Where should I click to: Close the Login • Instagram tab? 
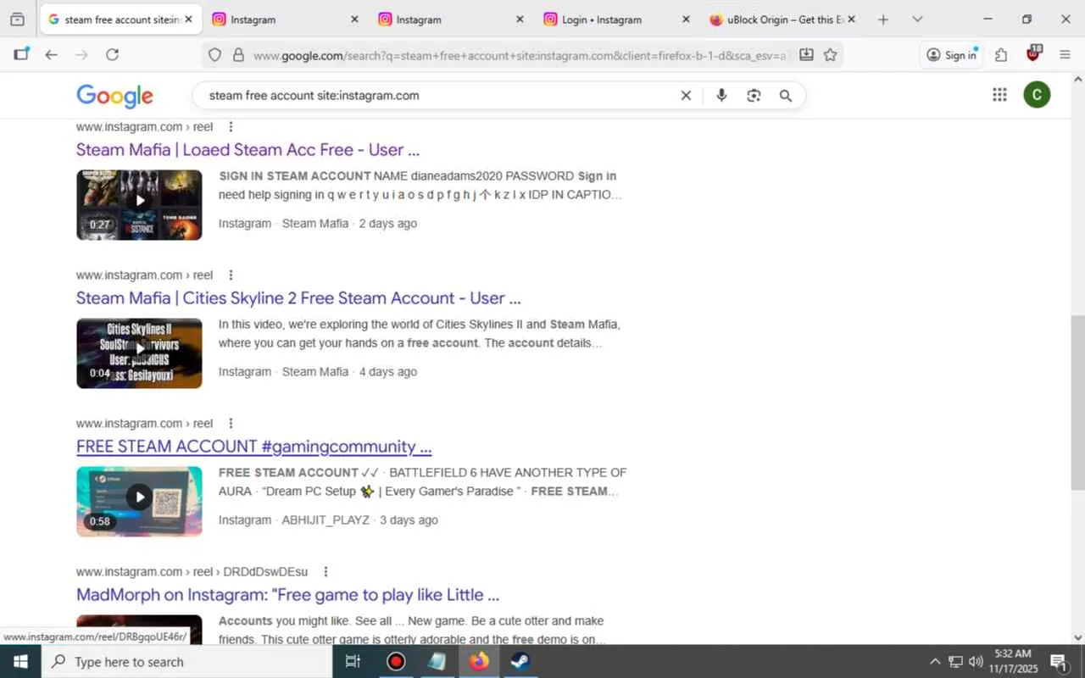686,19
